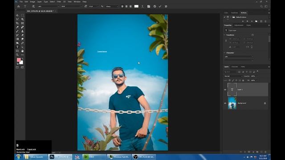Center align the text

pos(126,6)
